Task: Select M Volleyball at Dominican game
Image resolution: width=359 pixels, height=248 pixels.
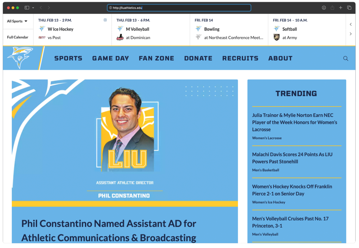Action: click(151, 30)
